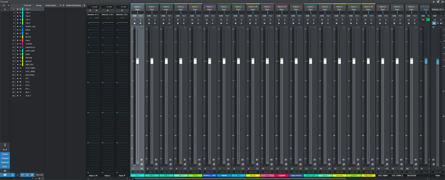
Task: Solo the Tak 2 channel
Action: point(155,20)
